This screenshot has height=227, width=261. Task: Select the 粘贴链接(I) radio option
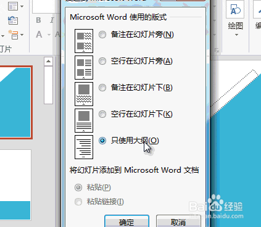[78, 202]
